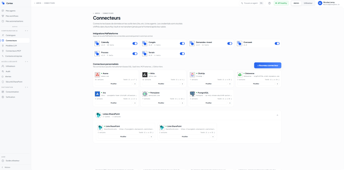The width and height of the screenshot is (344, 170).
Task: Select Modèles LLM in sidebar
Action: (x=15, y=46)
